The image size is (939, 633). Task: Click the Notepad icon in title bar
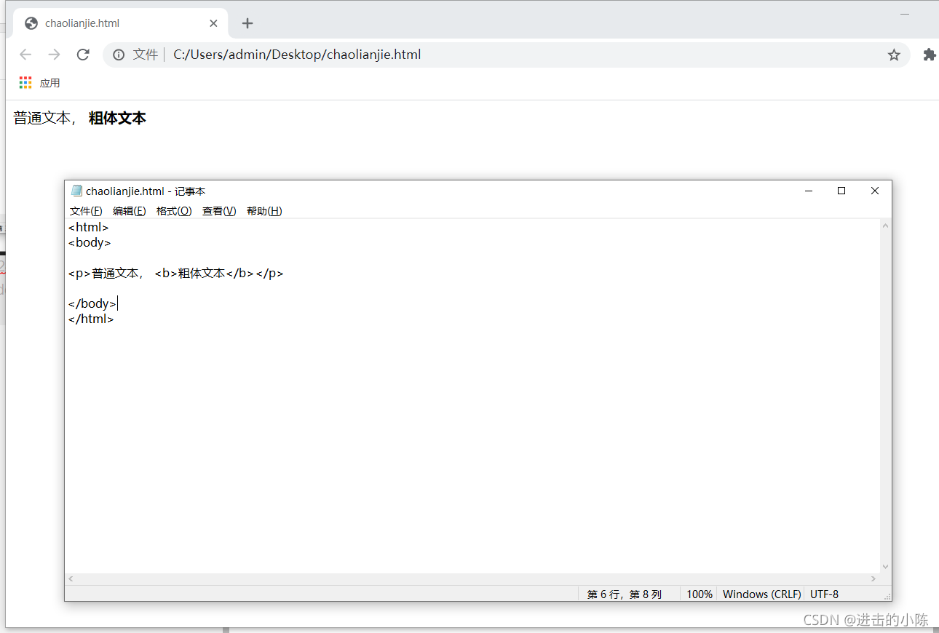pyautogui.click(x=76, y=191)
